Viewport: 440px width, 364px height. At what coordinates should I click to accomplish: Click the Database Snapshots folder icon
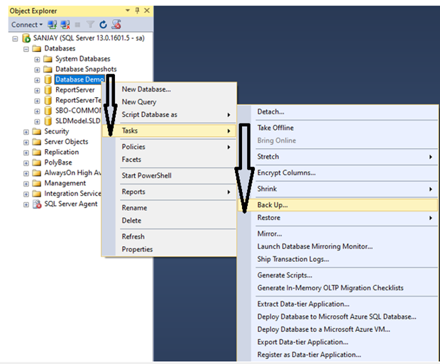coord(48,70)
